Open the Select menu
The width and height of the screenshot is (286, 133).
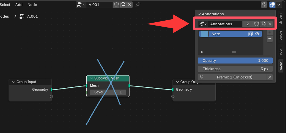point(5,5)
